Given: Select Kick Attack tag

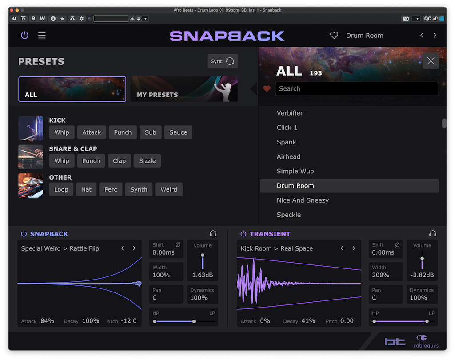Looking at the screenshot, I should (92, 132).
